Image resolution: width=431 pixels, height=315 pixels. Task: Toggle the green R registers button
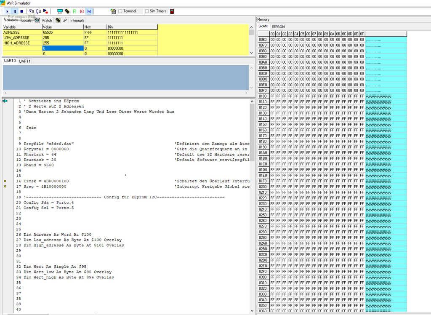tap(74, 11)
